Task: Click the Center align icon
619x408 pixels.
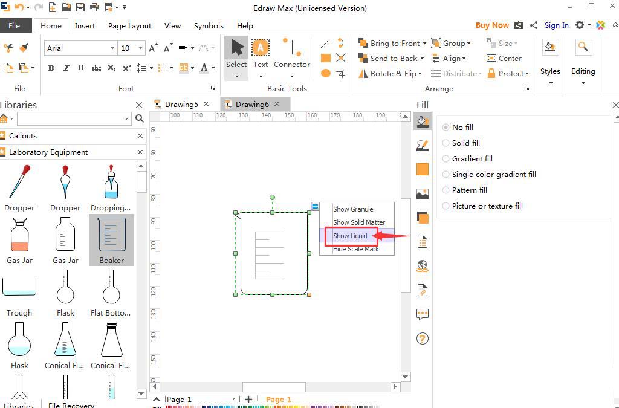Action: [504, 59]
